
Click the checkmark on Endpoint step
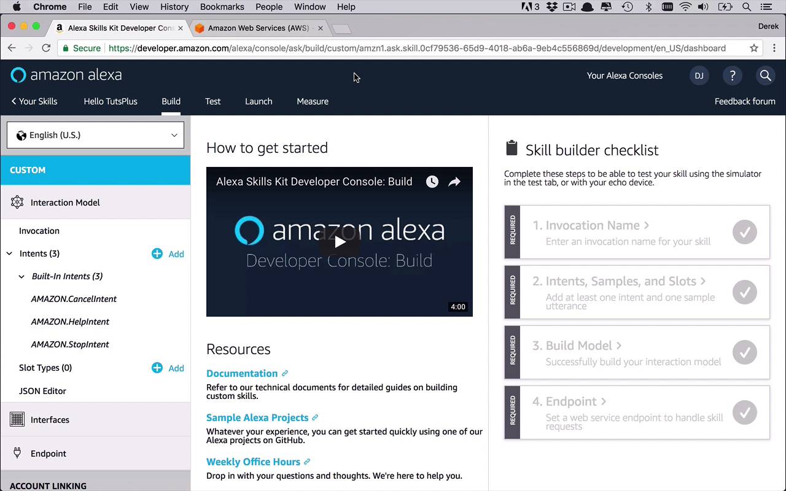[x=745, y=412]
